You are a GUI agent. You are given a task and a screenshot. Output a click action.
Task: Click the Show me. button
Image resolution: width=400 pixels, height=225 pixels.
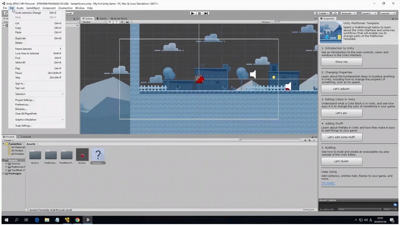(342, 62)
